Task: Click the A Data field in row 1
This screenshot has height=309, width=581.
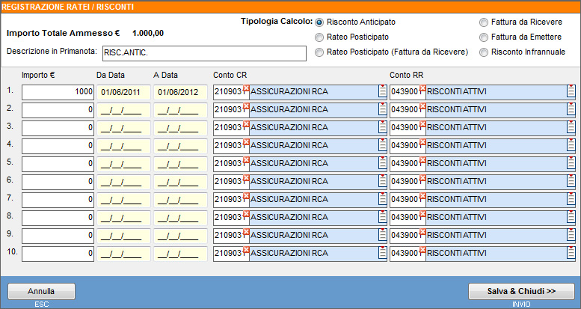Action: tap(179, 92)
